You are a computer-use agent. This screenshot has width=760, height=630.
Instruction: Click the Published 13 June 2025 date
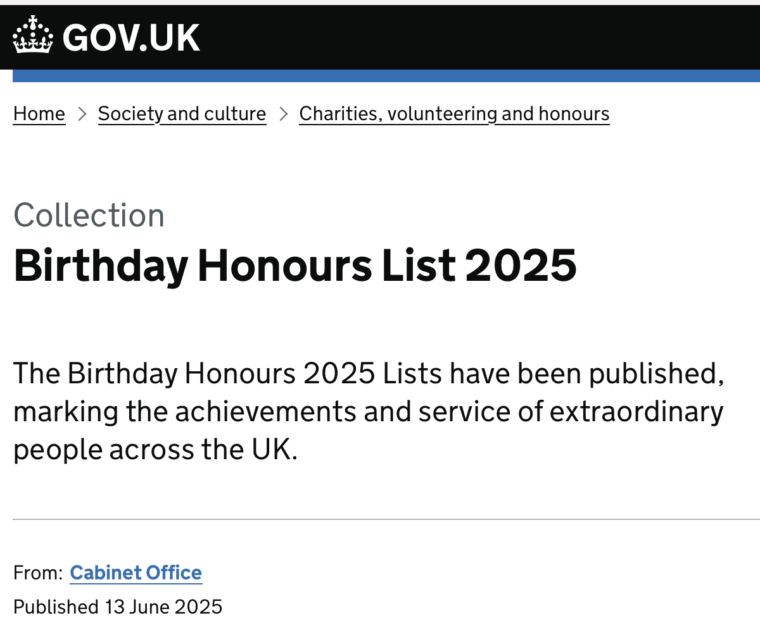[118, 607]
